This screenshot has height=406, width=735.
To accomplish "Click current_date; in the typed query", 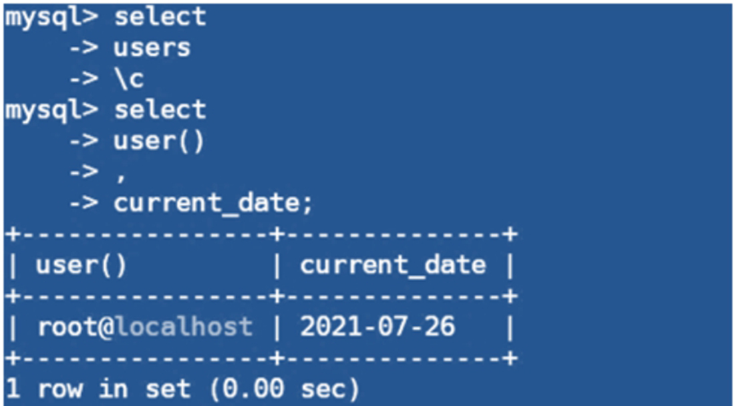I will 212,204.
